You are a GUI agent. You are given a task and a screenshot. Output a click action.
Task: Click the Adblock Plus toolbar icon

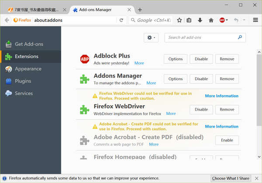point(223,20)
